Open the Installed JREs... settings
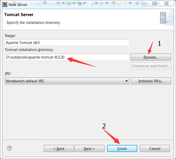This screenshot has height=159, width=176. point(151,81)
